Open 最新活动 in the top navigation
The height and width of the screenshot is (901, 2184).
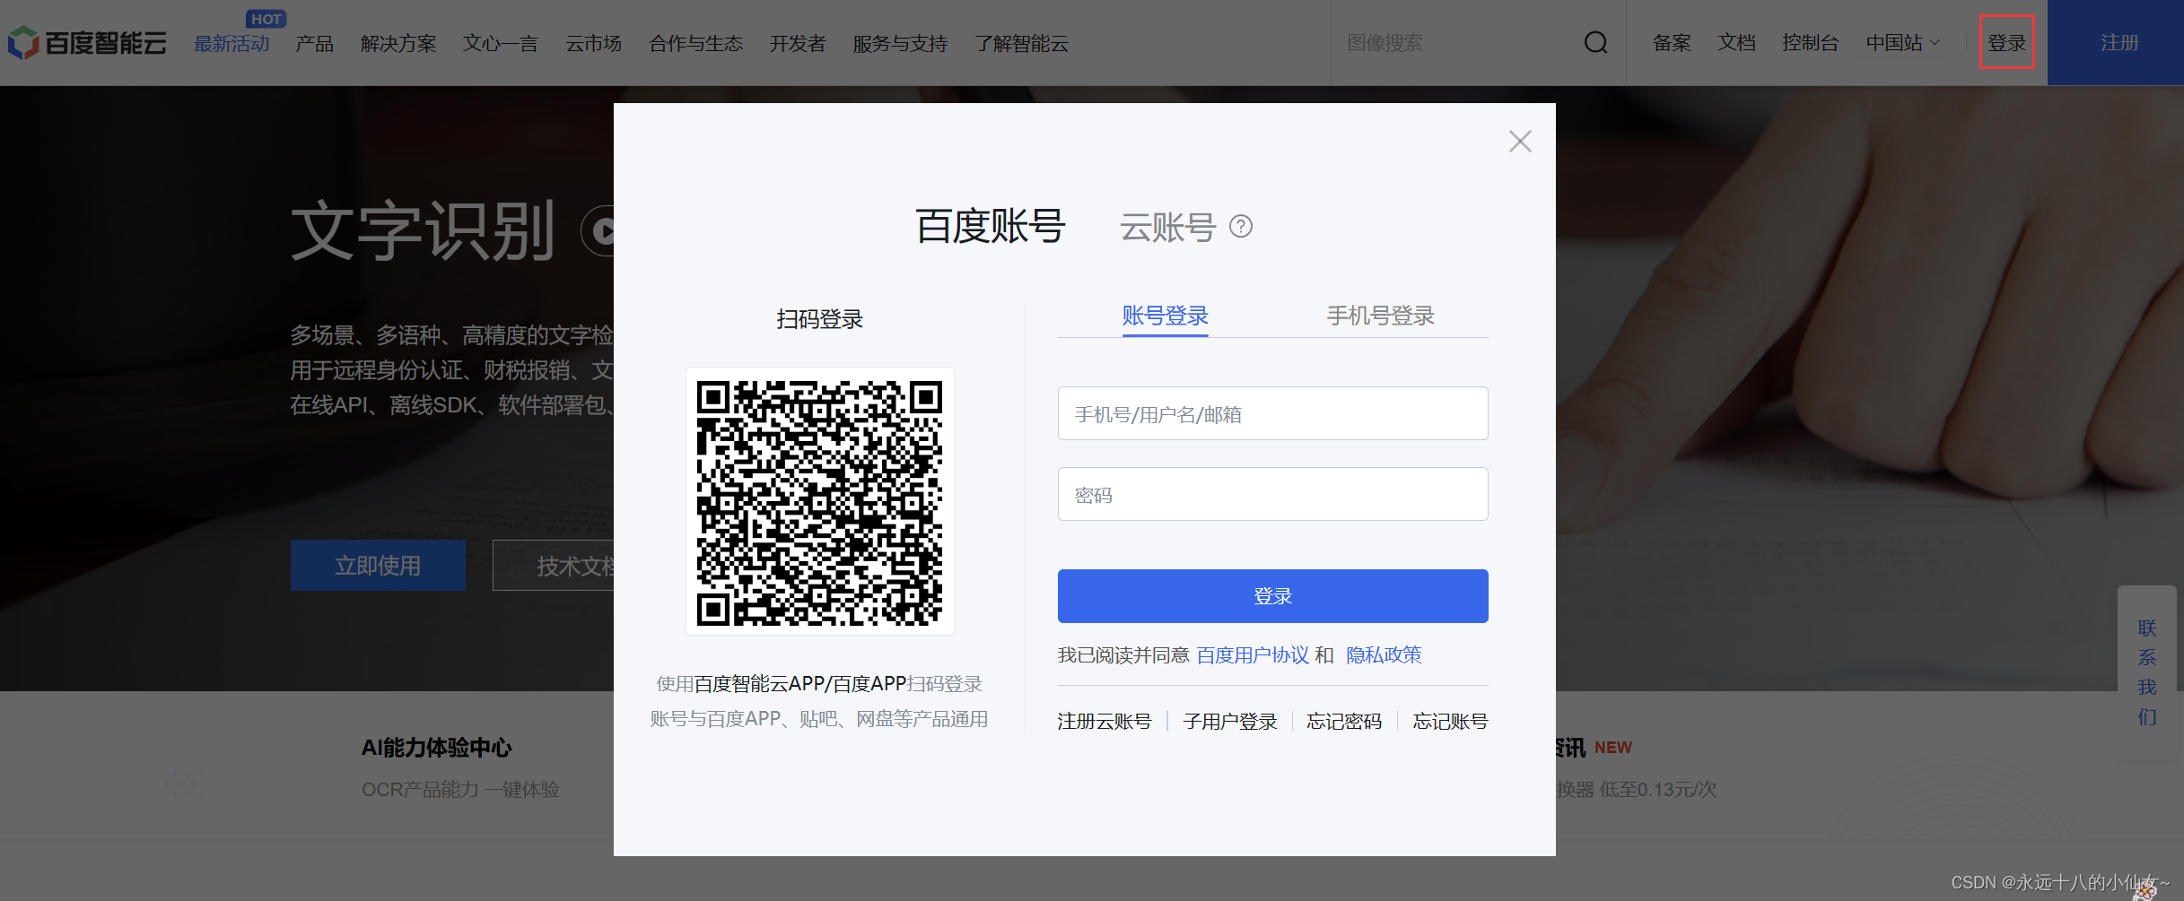232,43
